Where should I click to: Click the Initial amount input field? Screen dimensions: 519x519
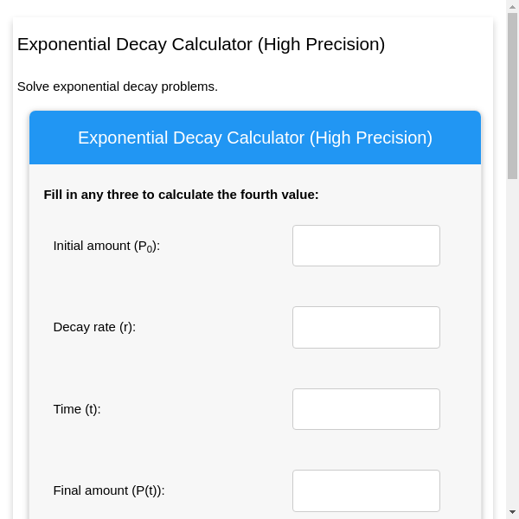pyautogui.click(x=366, y=246)
